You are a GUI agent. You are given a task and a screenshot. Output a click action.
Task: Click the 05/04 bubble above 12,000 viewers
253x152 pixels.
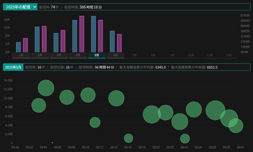point(46,88)
